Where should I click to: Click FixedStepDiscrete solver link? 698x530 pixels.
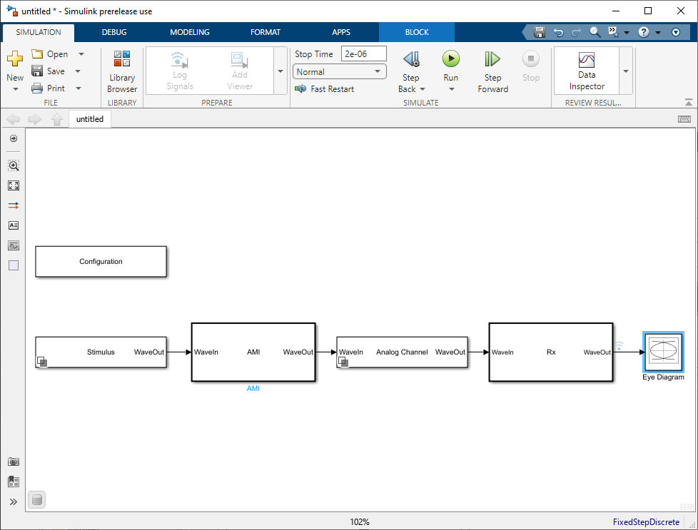(646, 522)
